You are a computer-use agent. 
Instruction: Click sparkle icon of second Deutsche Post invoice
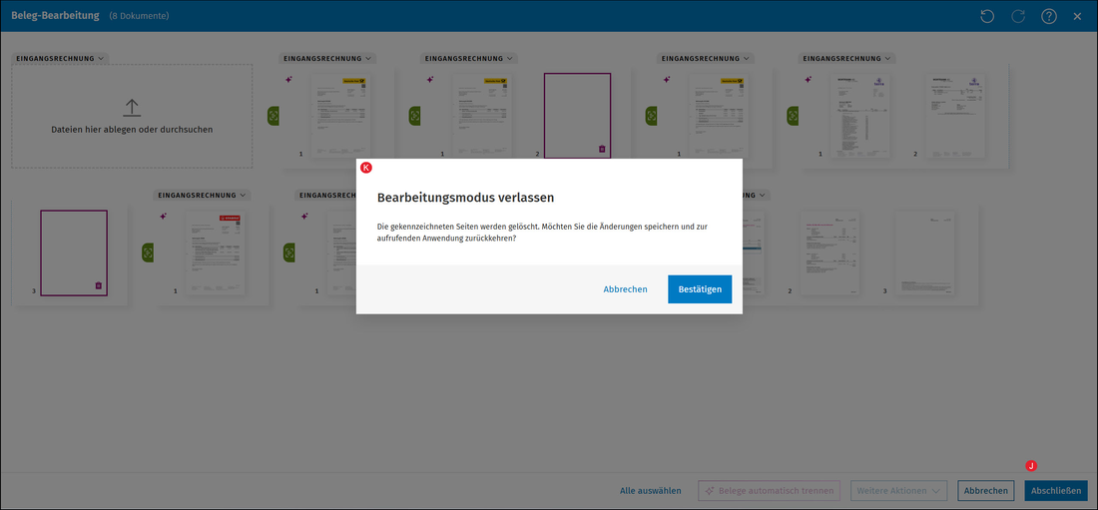tap(430, 80)
